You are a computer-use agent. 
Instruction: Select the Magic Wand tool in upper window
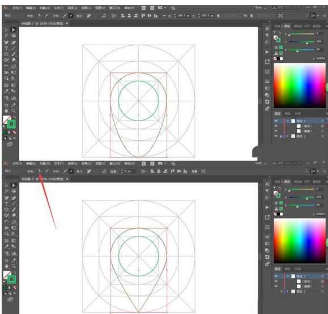6,36
